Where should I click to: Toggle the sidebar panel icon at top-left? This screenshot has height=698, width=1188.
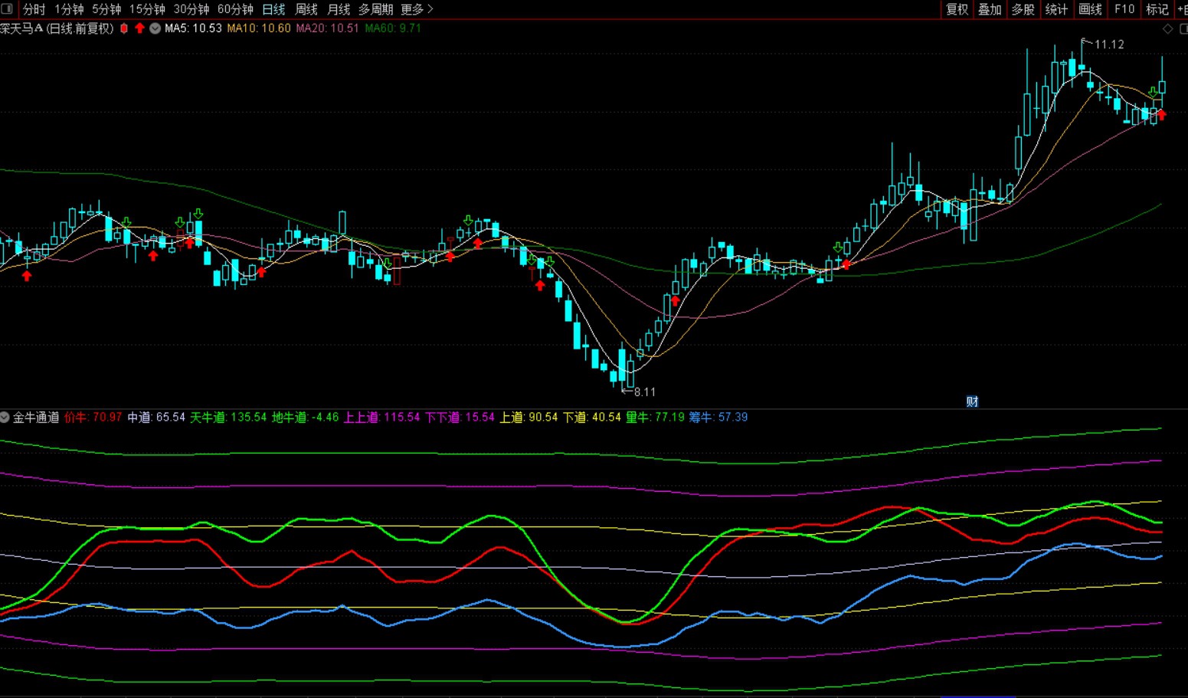click(7, 9)
